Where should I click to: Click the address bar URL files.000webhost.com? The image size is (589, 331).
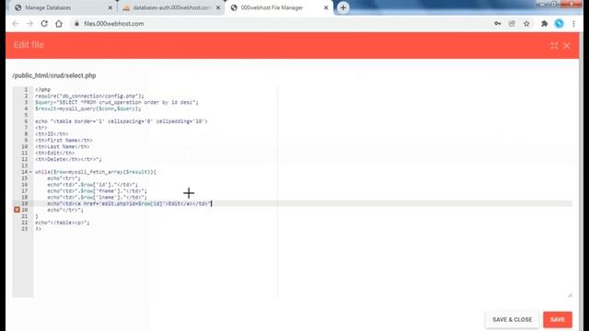(114, 24)
